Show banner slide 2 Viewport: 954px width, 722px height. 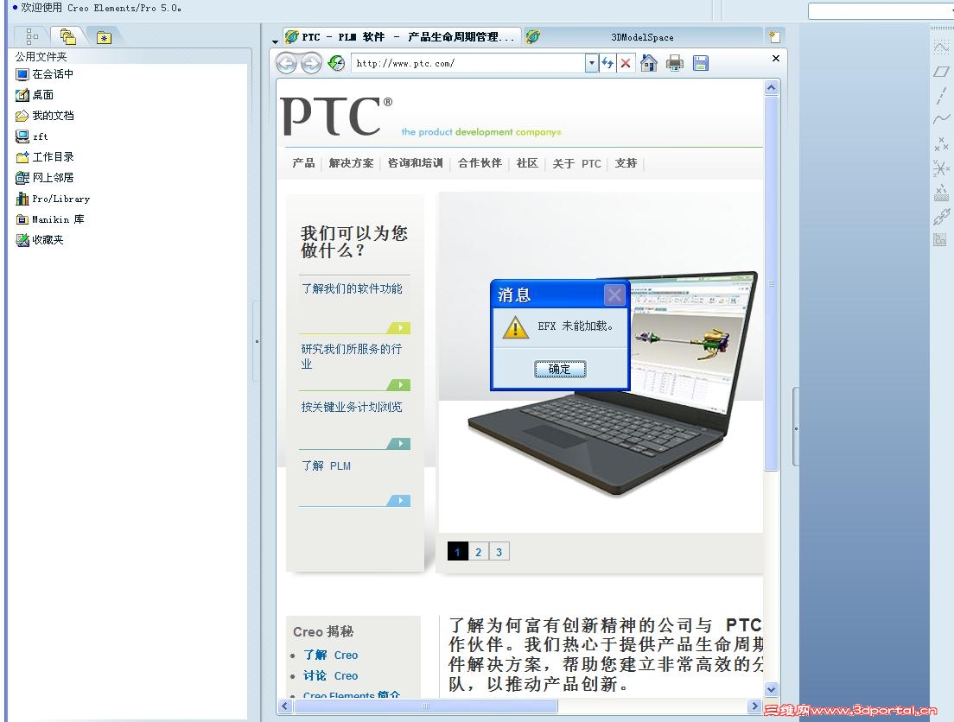point(478,552)
